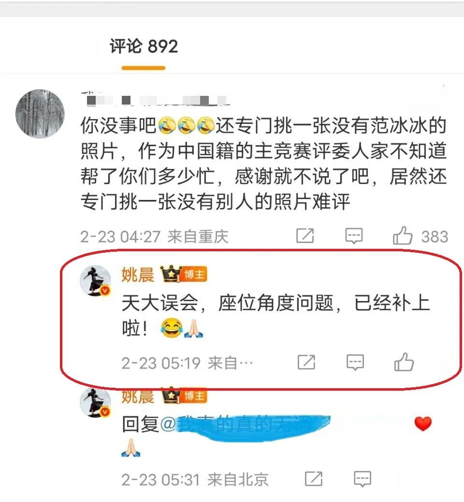
Task: Share 姚晨's comment about 天大误会
Action: 306,362
